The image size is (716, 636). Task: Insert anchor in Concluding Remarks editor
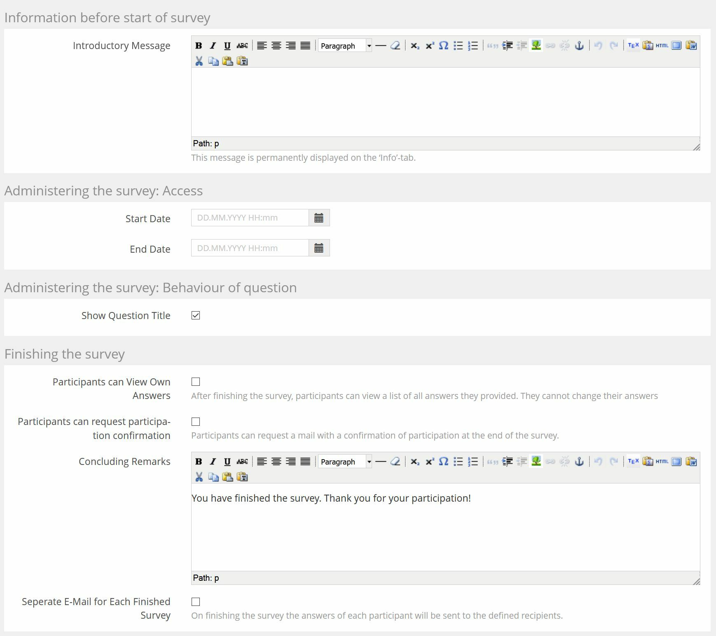coord(579,462)
